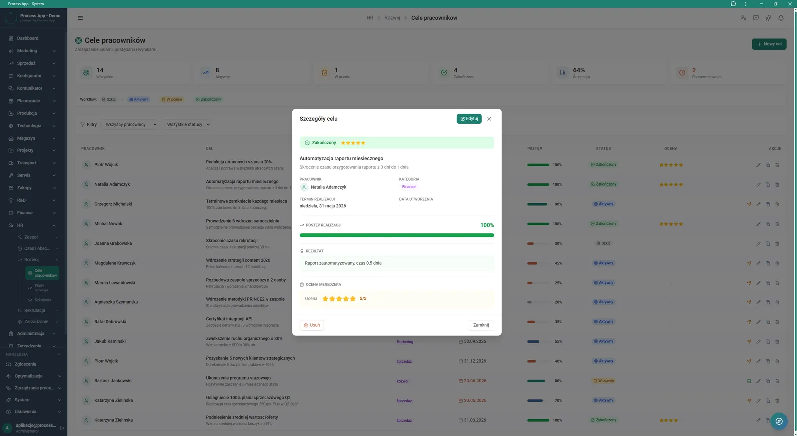Click the Nowy cel button
The image size is (797, 436).
click(x=769, y=44)
